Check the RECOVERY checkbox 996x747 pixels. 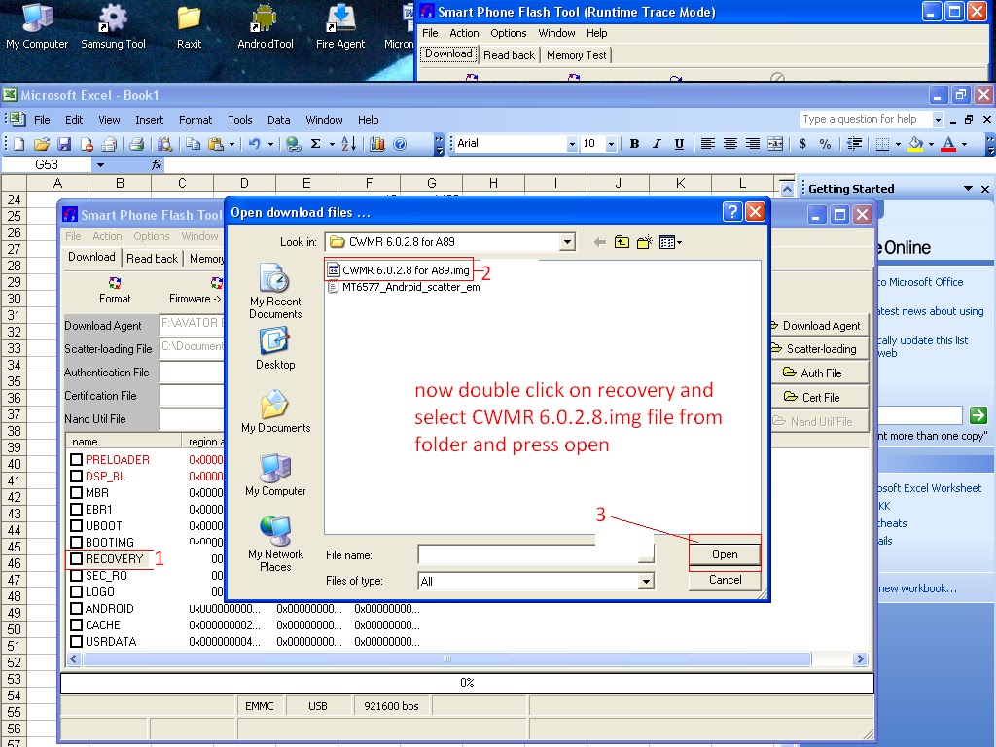[76, 558]
